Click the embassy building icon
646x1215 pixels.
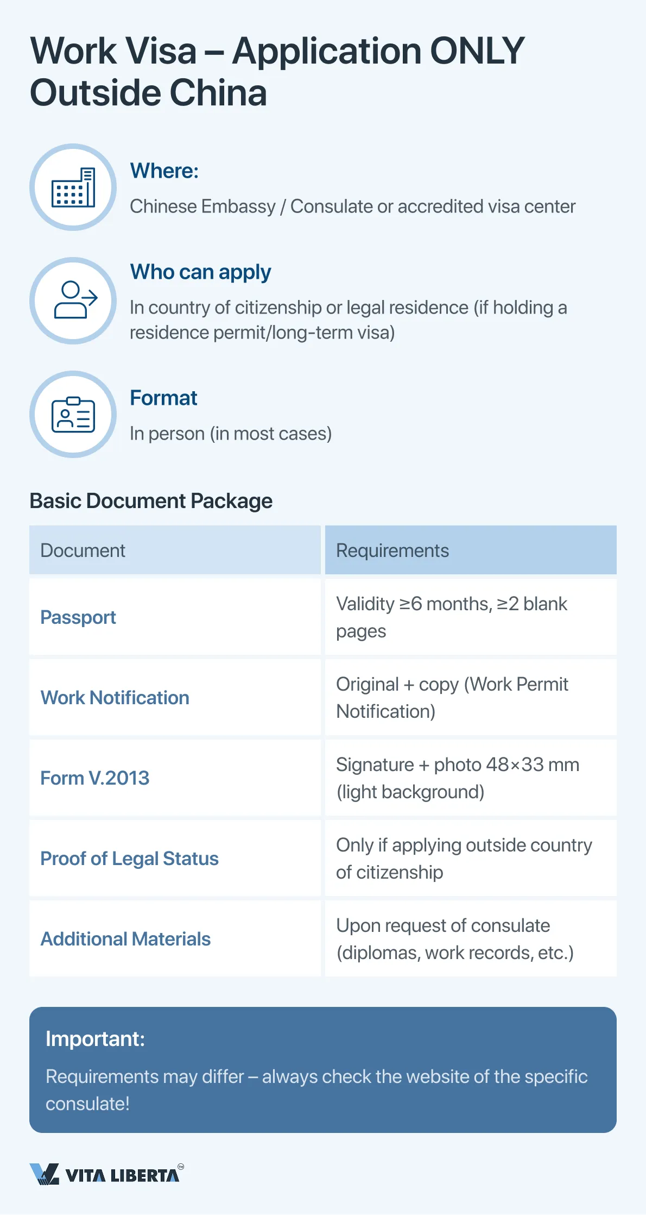(x=73, y=187)
